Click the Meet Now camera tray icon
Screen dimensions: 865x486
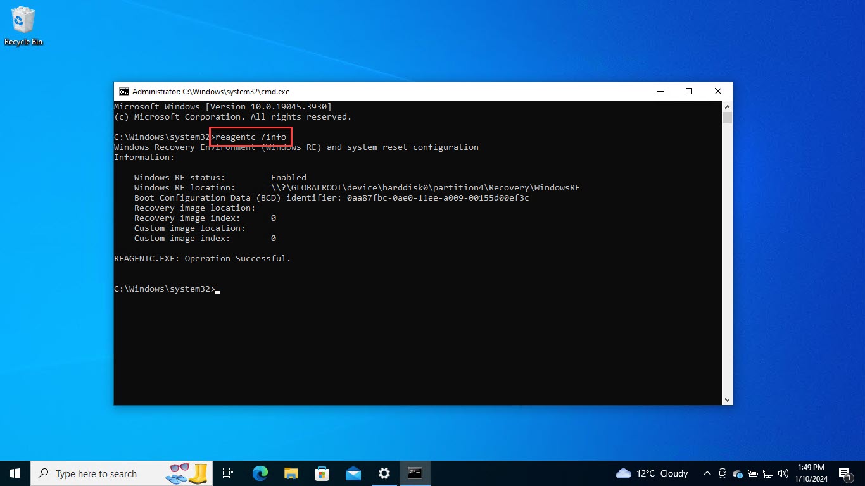click(723, 473)
